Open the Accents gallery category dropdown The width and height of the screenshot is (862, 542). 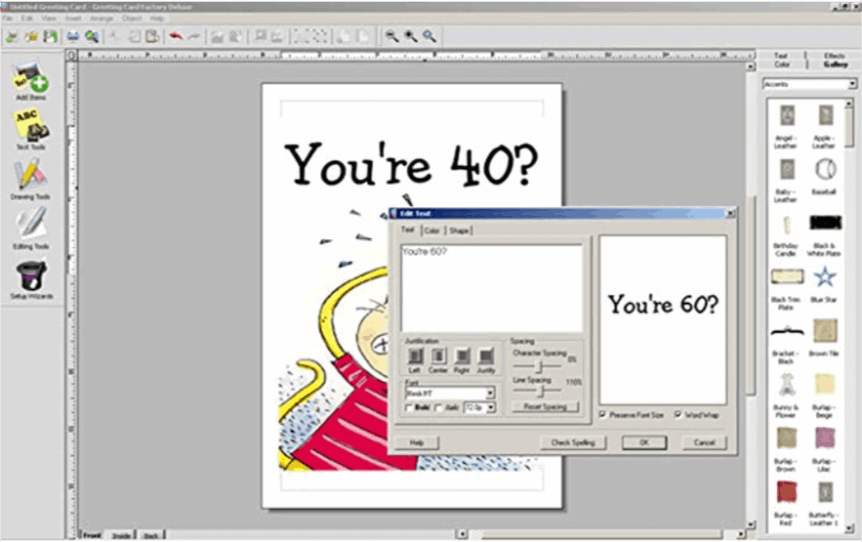pos(851,85)
